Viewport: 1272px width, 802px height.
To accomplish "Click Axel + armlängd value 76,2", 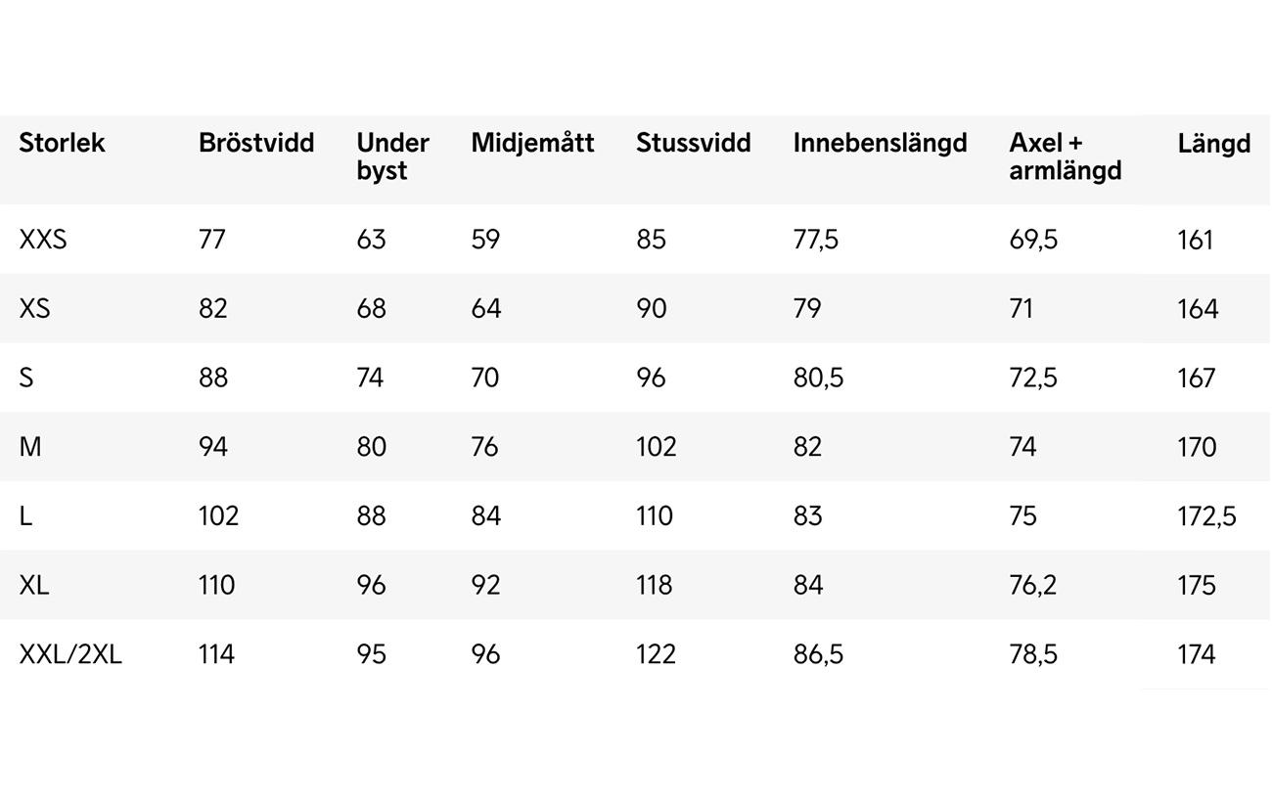I will [1032, 585].
